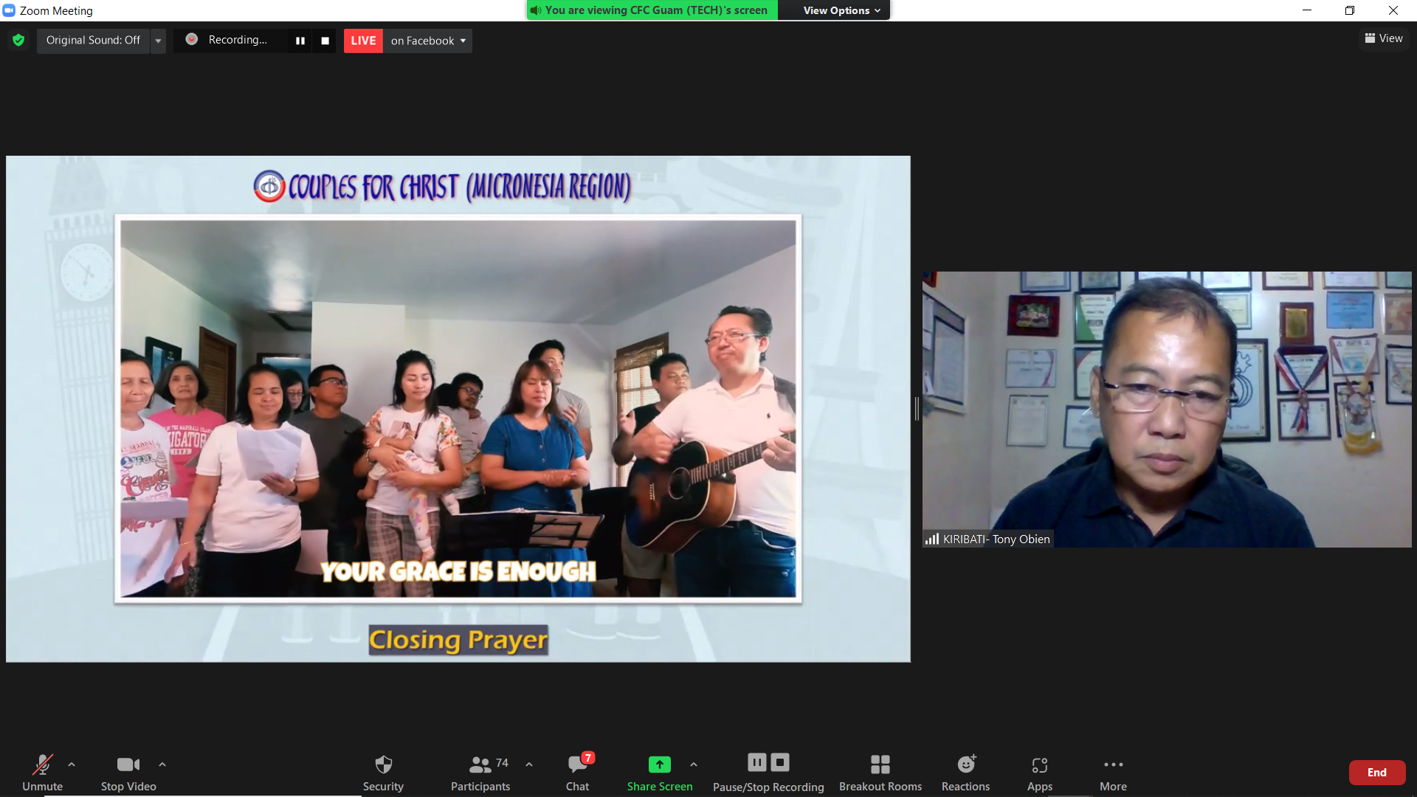Click the shared screen content area
Image resolution: width=1417 pixels, height=797 pixels.
458,409
